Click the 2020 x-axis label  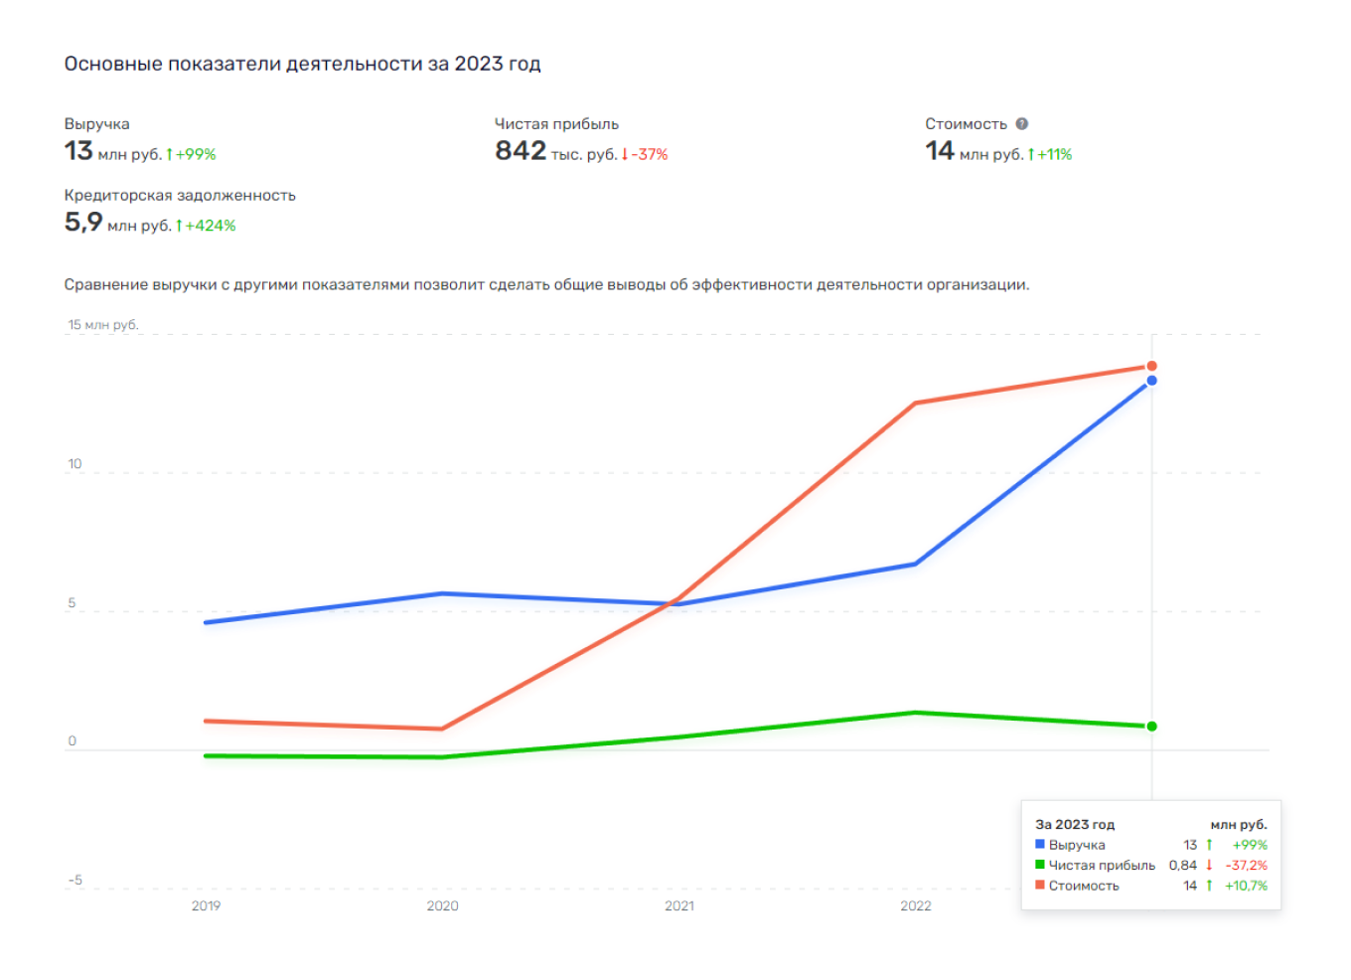[442, 905]
